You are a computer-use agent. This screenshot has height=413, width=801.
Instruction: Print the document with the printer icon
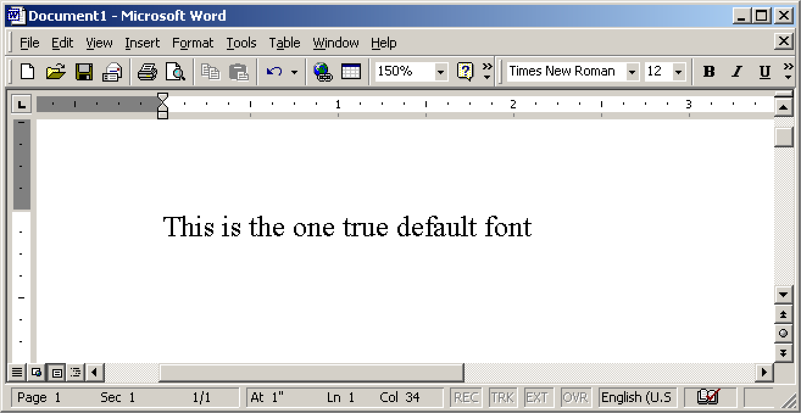(147, 72)
